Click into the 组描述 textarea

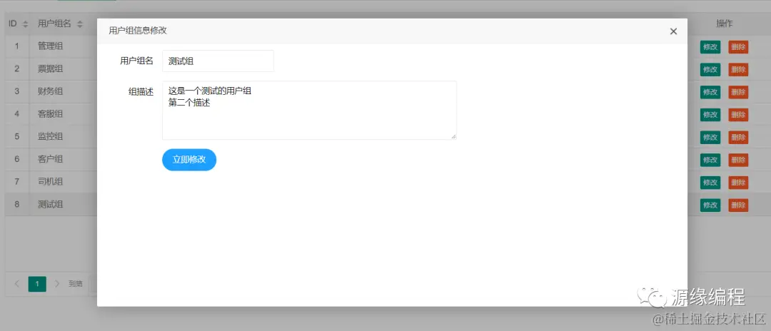pos(309,110)
